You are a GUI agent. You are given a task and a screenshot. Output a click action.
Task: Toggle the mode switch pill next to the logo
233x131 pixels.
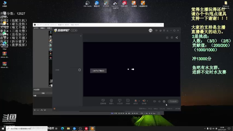(74, 31)
